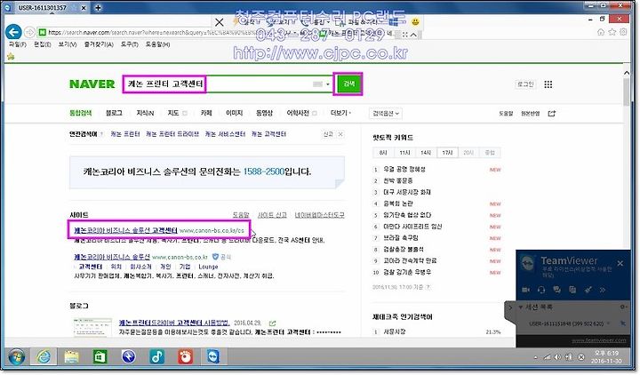The width and height of the screenshot is (640, 375).
Task: Close the related searches box with X
Action: [340, 134]
